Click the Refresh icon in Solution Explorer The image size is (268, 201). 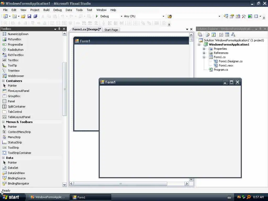click(x=214, y=35)
